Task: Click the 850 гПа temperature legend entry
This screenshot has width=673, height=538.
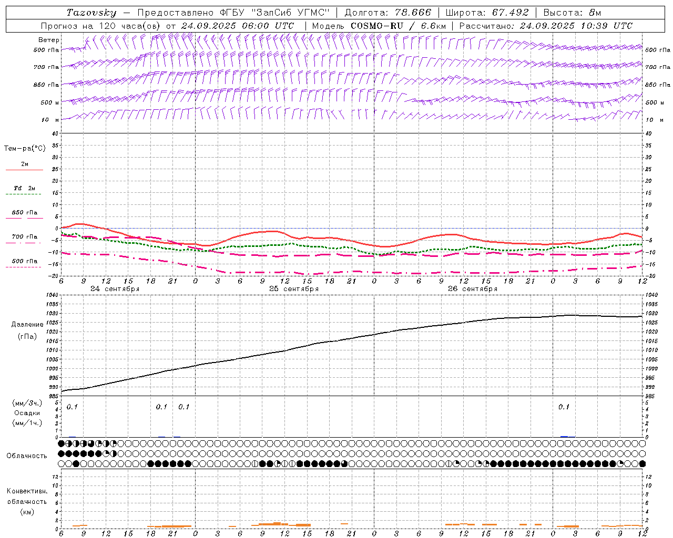Action: pos(24,213)
